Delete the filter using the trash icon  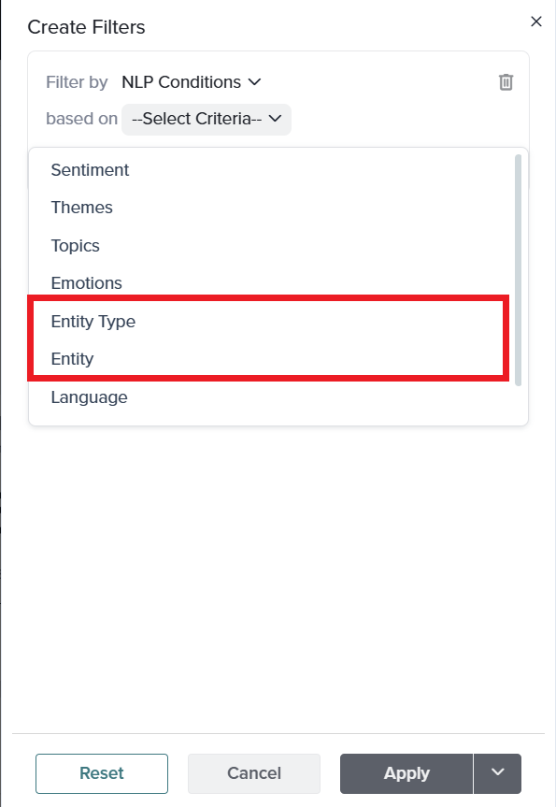point(506,82)
